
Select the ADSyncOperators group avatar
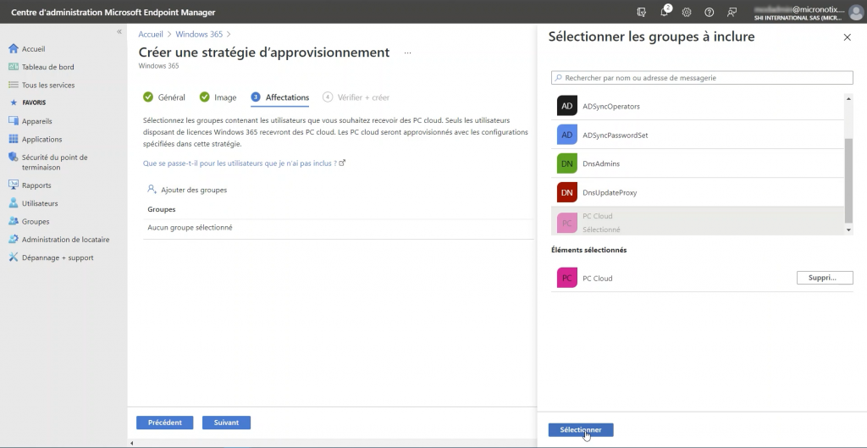point(566,106)
